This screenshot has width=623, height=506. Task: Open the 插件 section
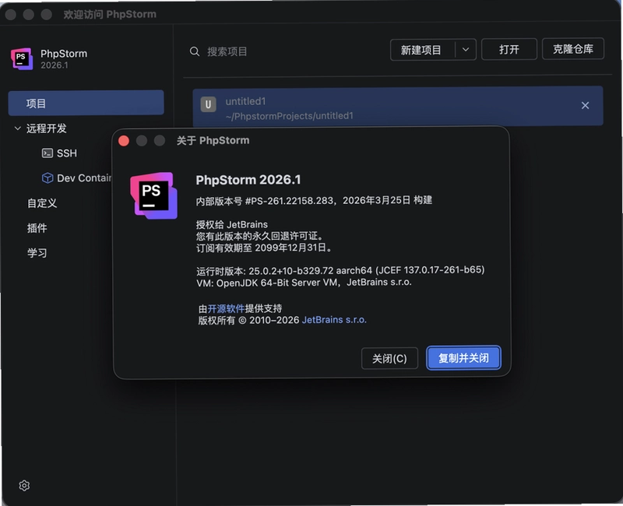(x=37, y=228)
